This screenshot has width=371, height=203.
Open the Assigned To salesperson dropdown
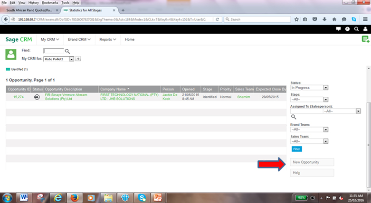click(342, 111)
